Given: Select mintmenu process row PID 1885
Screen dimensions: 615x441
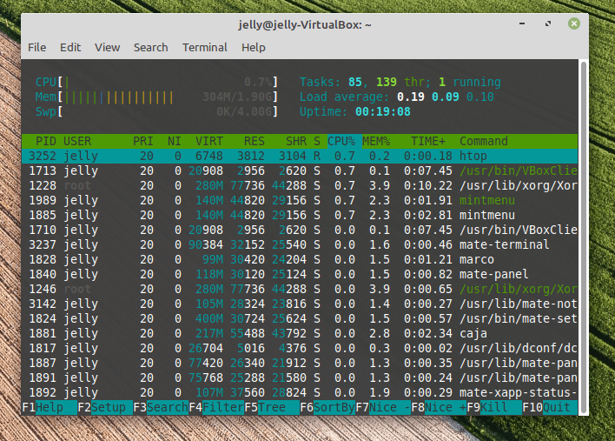Looking at the screenshot, I should click(x=300, y=215).
